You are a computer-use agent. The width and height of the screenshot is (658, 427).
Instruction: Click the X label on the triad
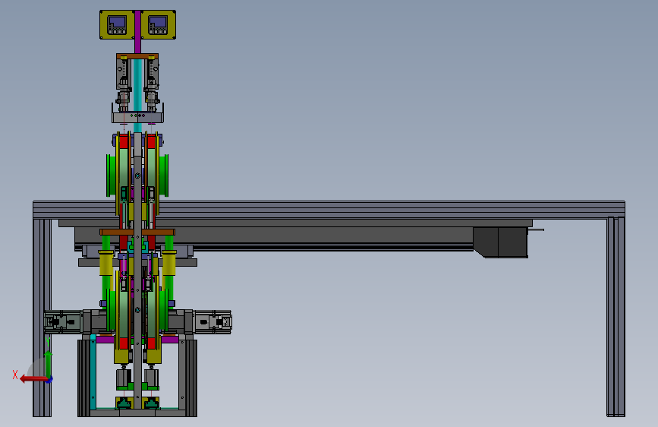pyautogui.click(x=15, y=375)
